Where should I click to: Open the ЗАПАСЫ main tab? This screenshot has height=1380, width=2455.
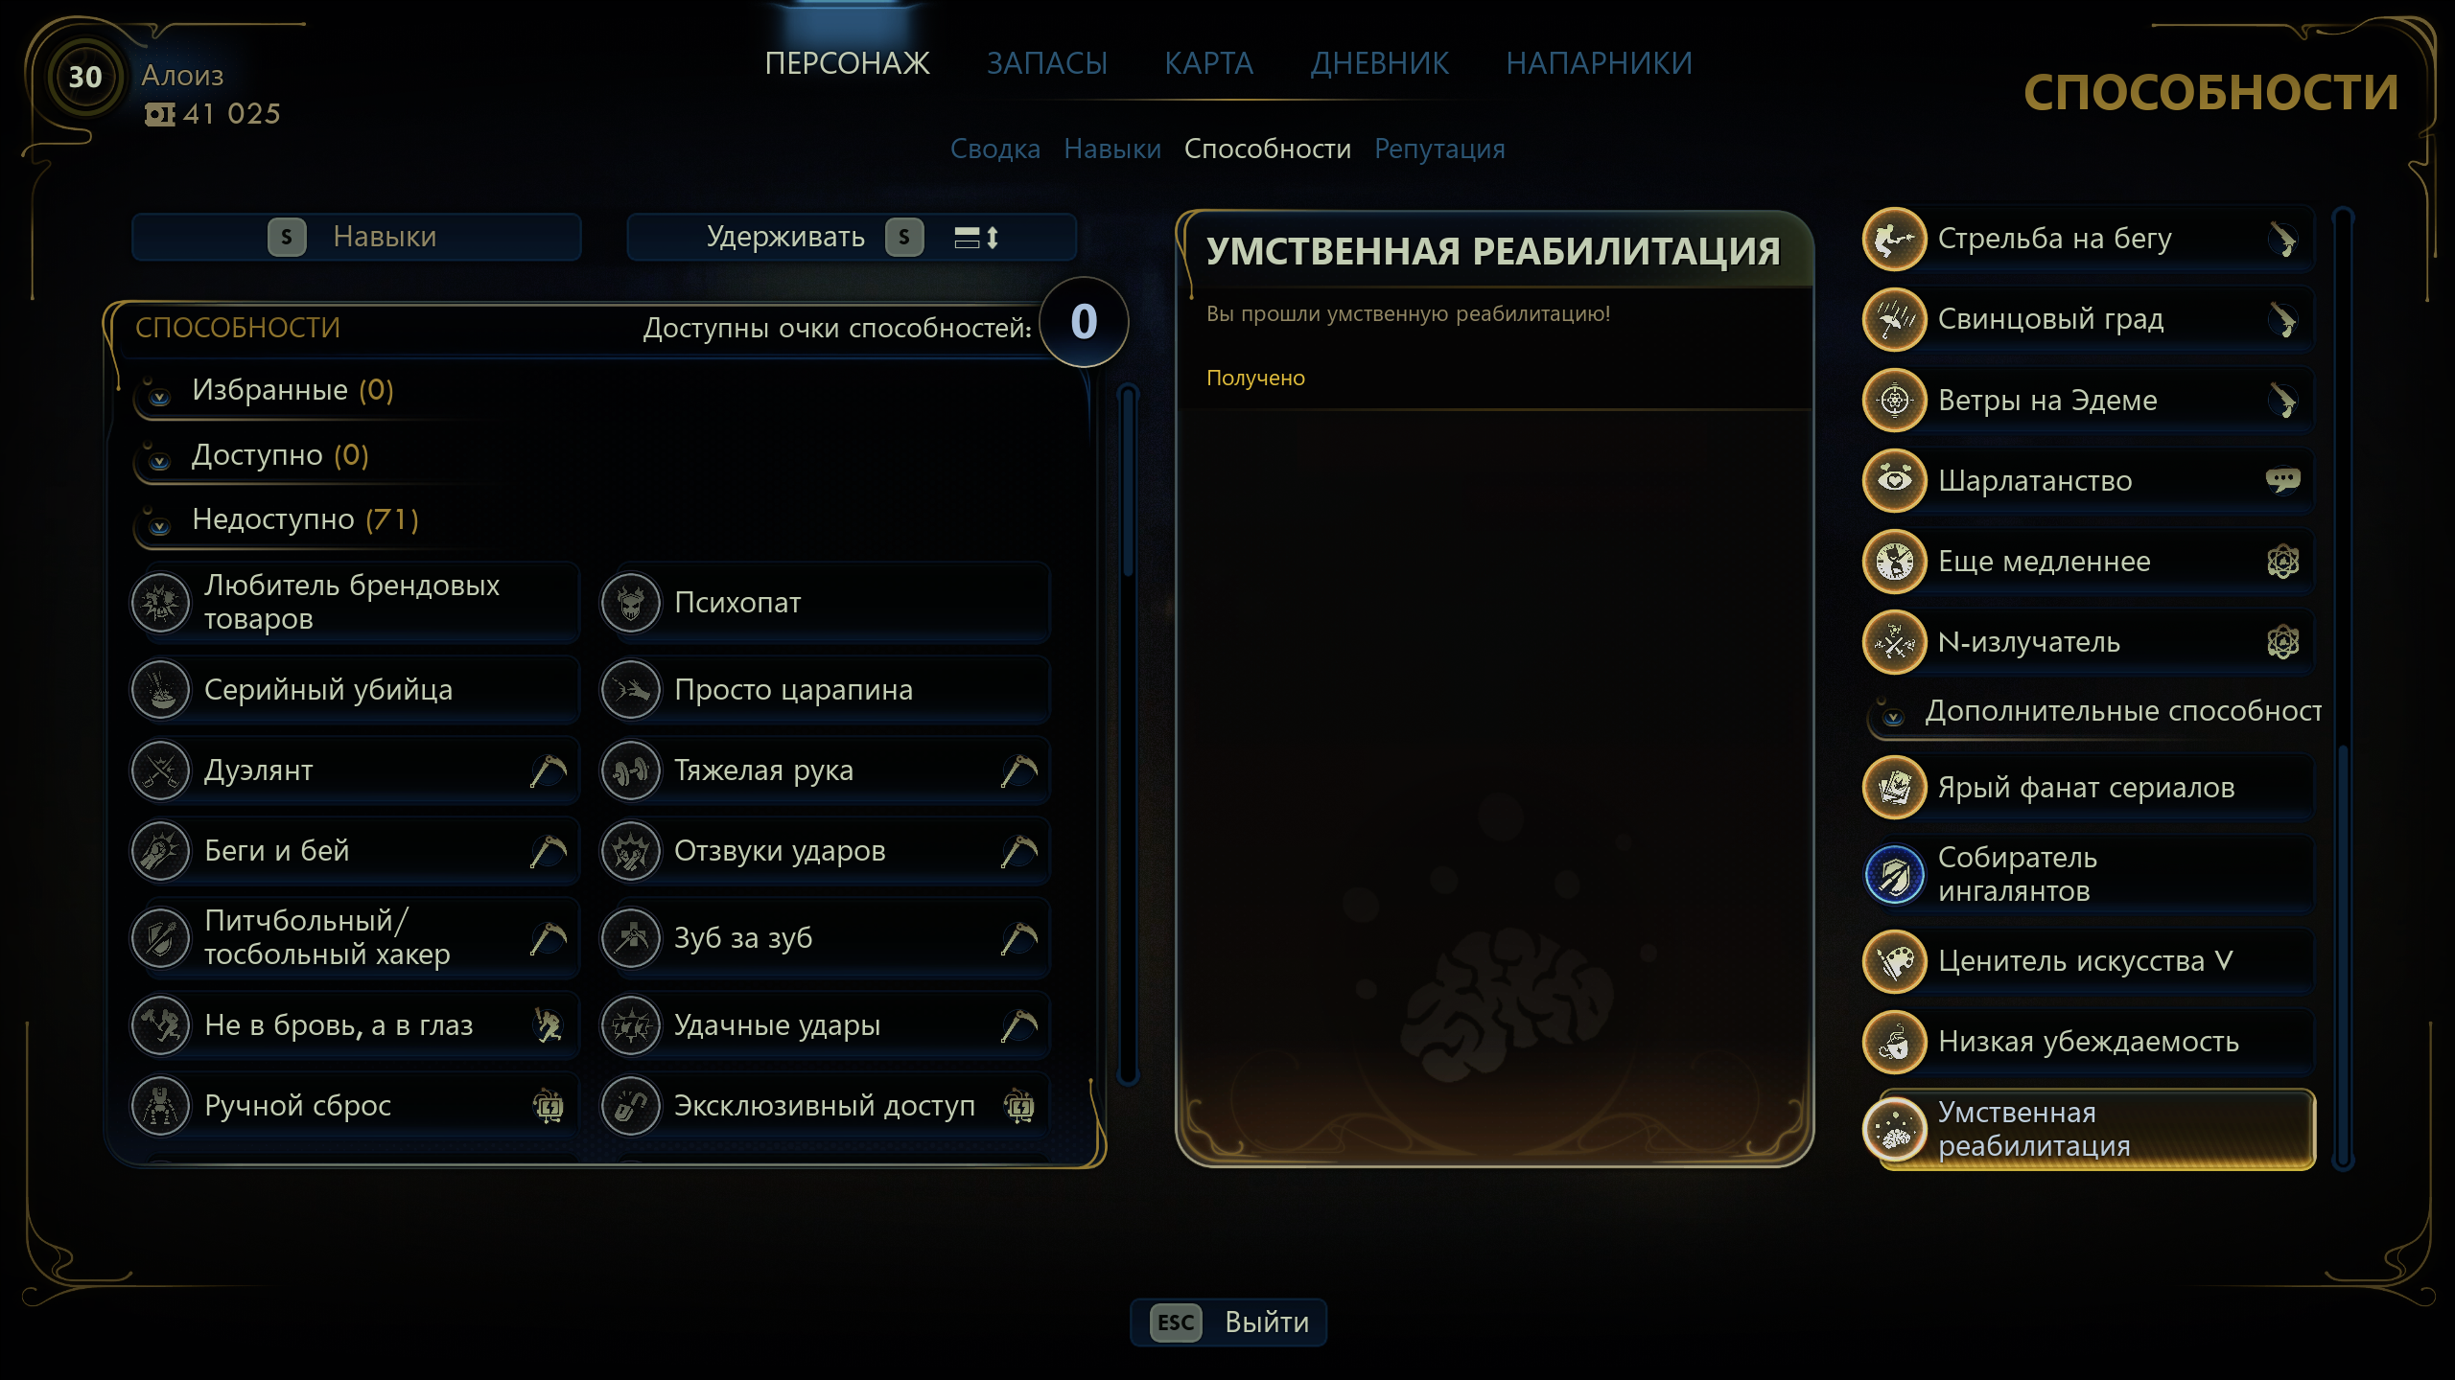(1047, 63)
